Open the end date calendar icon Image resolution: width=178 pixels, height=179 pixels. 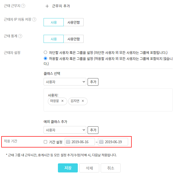(101, 142)
